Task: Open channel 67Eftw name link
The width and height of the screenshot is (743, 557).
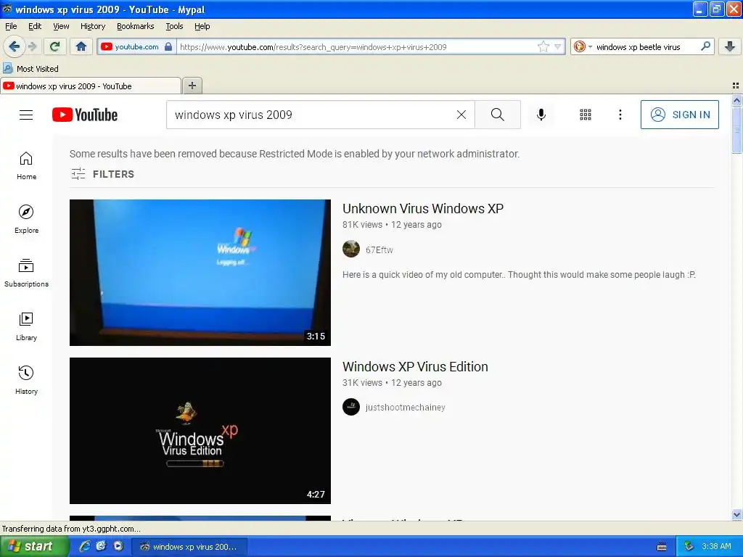Action: (x=379, y=249)
